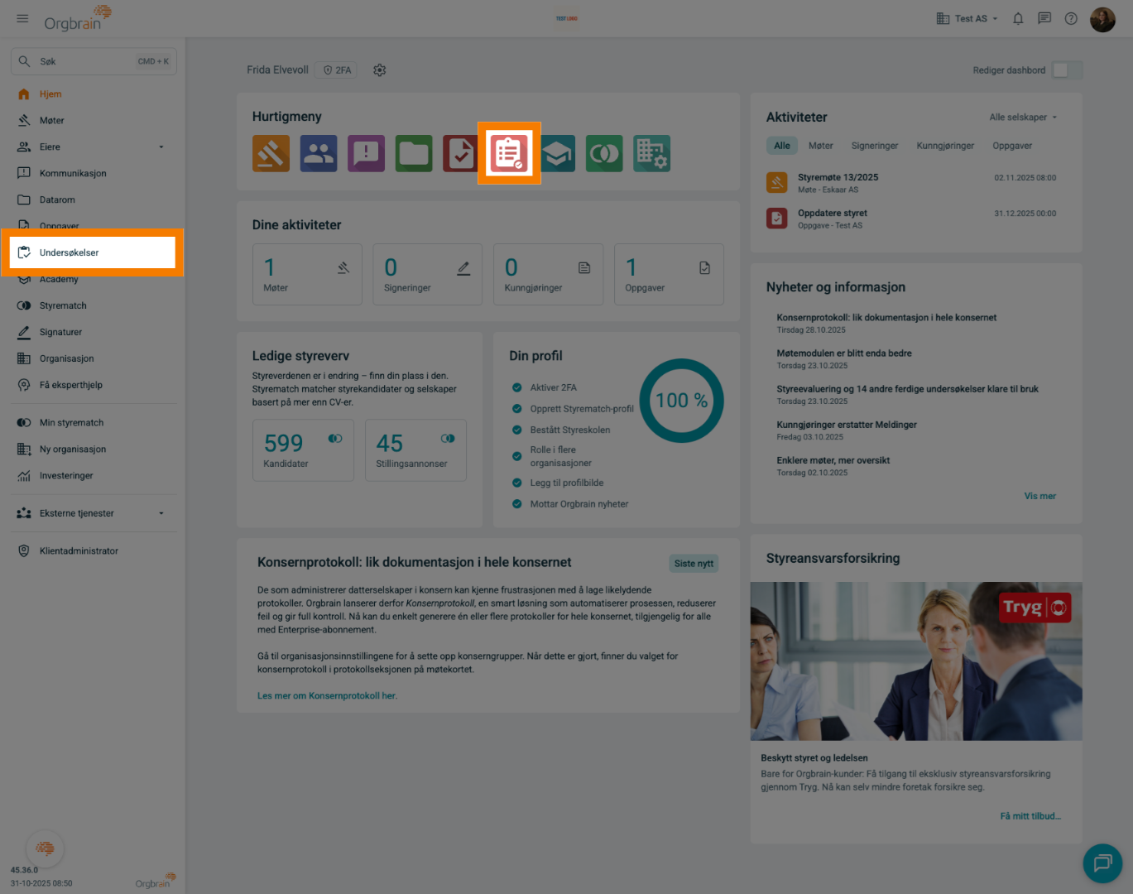Open news item Enklere møter, mer oversikt
Screen dimensions: 1133x894
[833, 460]
